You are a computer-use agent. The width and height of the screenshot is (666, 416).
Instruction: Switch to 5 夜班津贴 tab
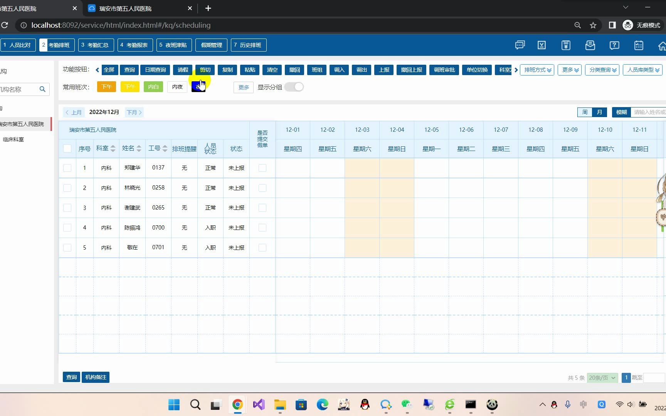coord(174,45)
